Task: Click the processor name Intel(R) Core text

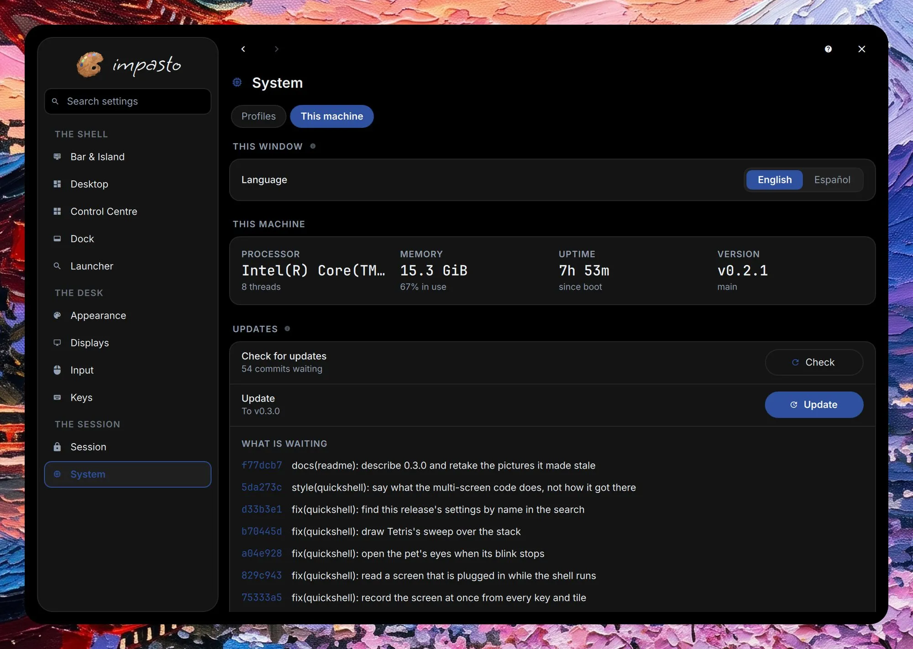Action: click(313, 270)
